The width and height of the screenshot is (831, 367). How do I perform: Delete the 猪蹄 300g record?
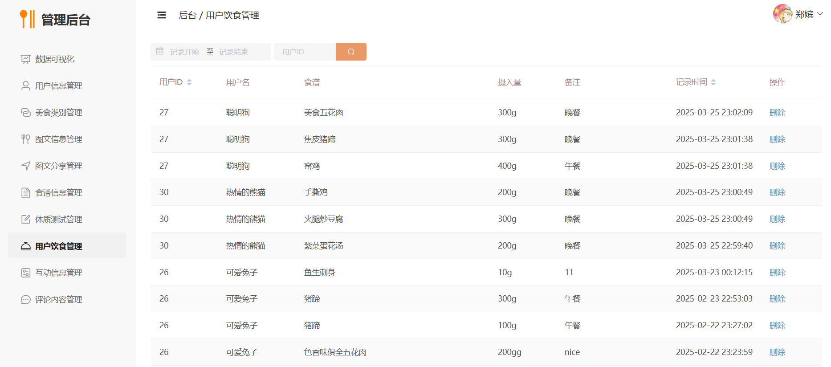point(777,299)
